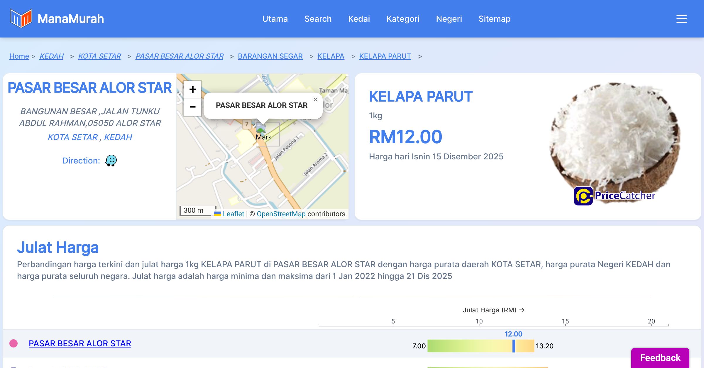
Task: Open the Negeri menu item
Action: pos(449,19)
